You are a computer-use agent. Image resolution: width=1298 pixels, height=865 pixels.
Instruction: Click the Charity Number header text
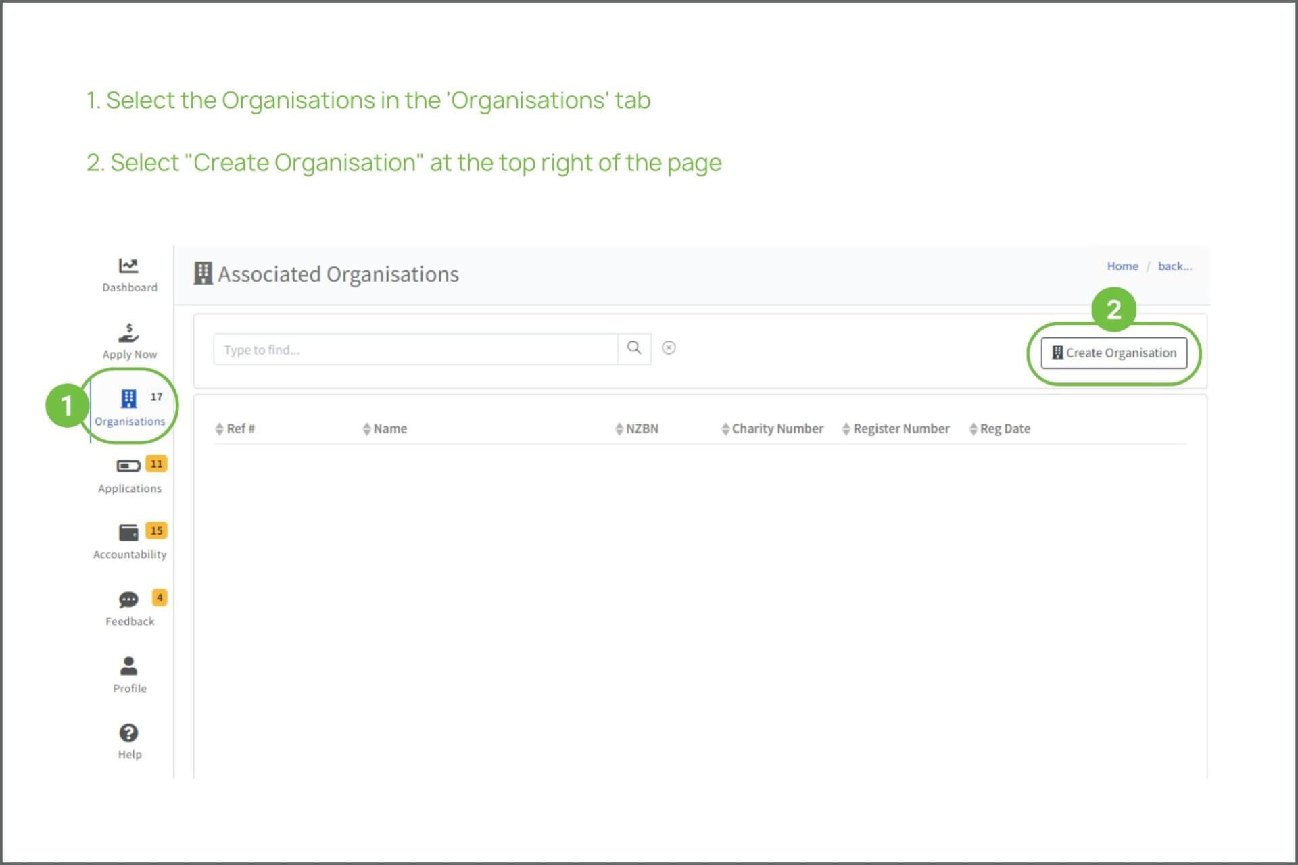point(777,428)
